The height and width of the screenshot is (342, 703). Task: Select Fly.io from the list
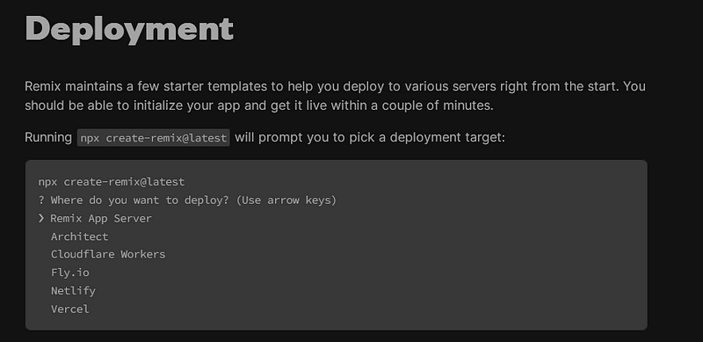70,273
